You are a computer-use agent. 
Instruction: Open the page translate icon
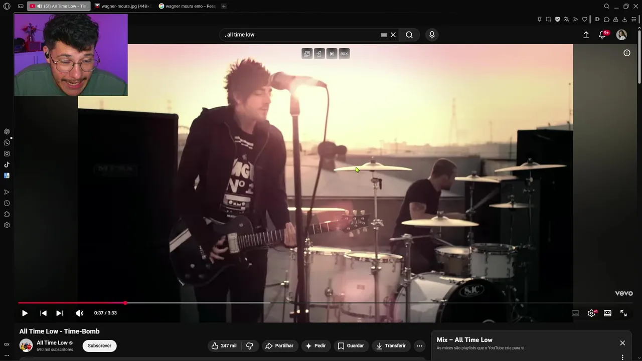coord(566,20)
